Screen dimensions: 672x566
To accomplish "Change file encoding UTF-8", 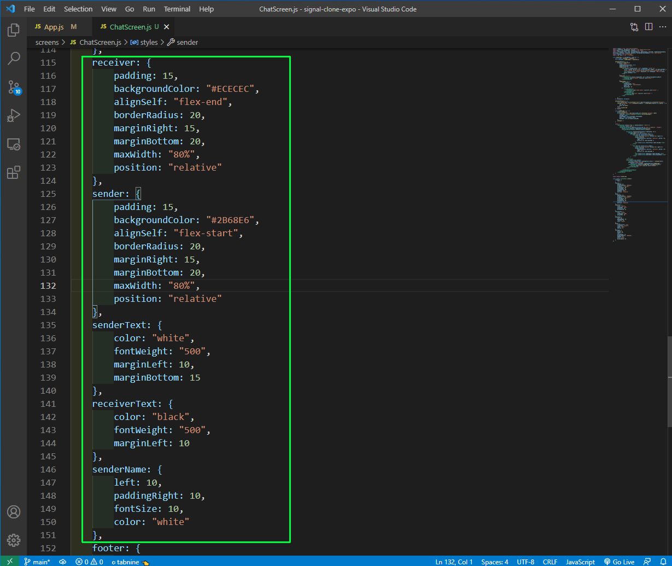I will (525, 562).
